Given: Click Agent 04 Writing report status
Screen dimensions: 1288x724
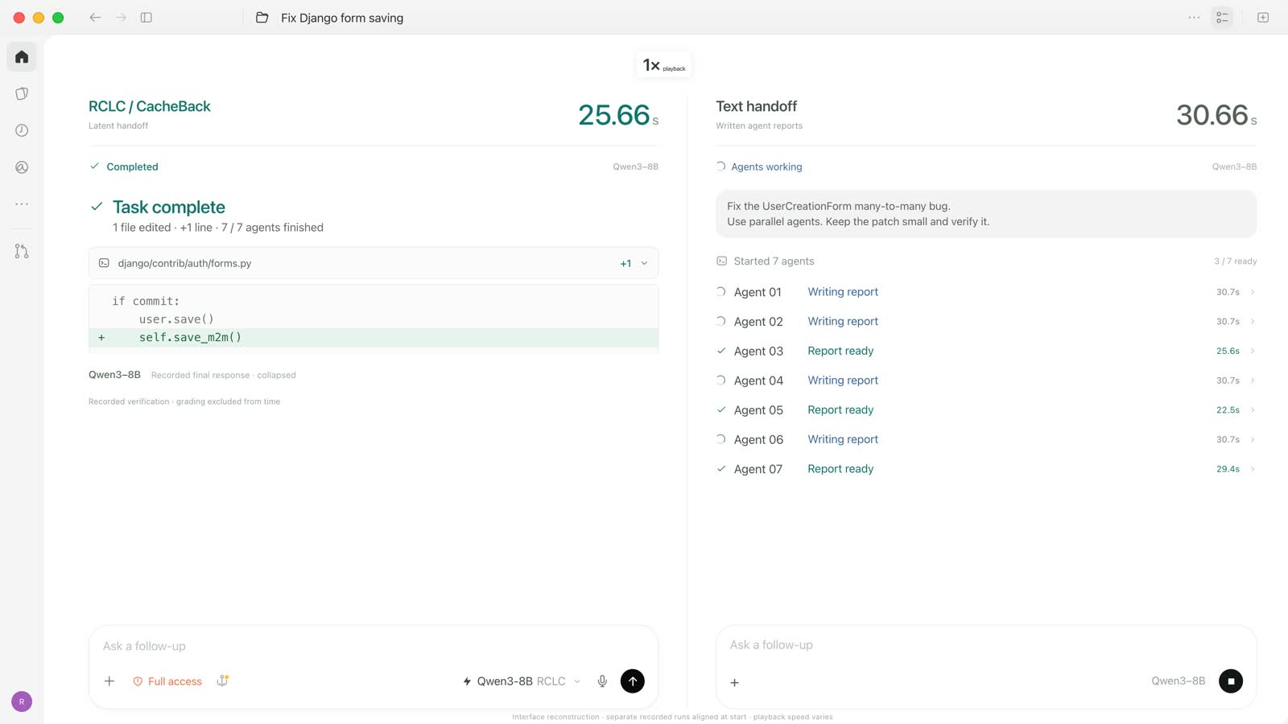Looking at the screenshot, I should point(843,381).
